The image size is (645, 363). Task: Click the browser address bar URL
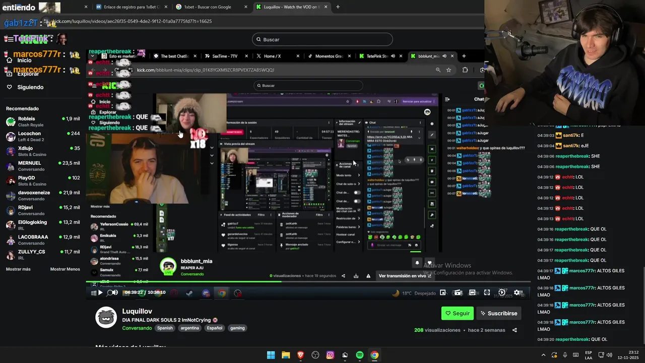point(132,21)
